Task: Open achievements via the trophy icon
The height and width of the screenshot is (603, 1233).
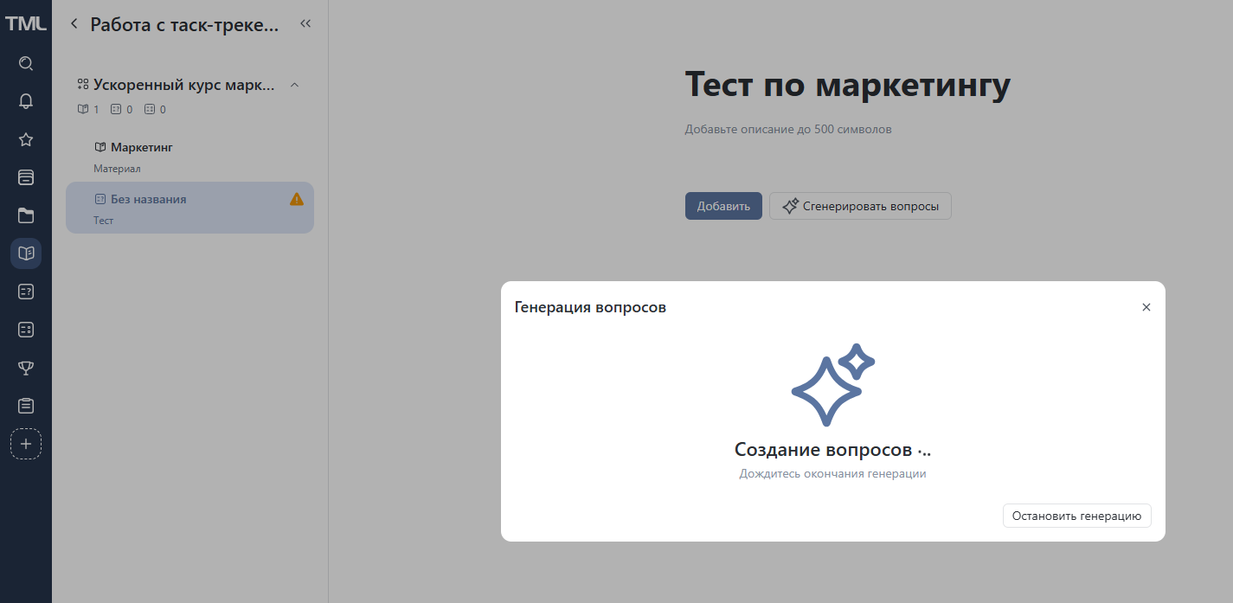Action: (x=26, y=368)
